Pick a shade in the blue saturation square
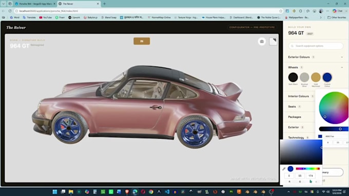Image resolution: width=349 pixels, height=196 pixels. [x=301, y=153]
